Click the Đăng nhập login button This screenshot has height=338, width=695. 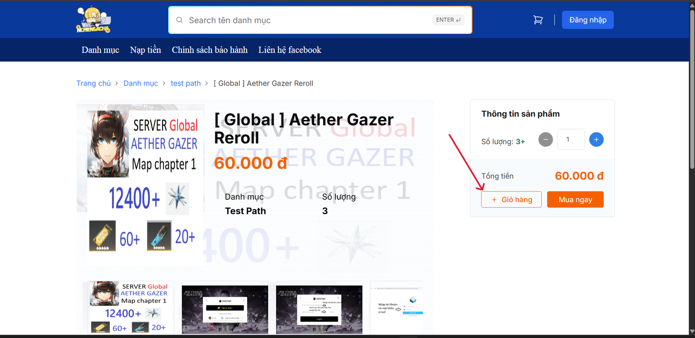[x=588, y=20]
